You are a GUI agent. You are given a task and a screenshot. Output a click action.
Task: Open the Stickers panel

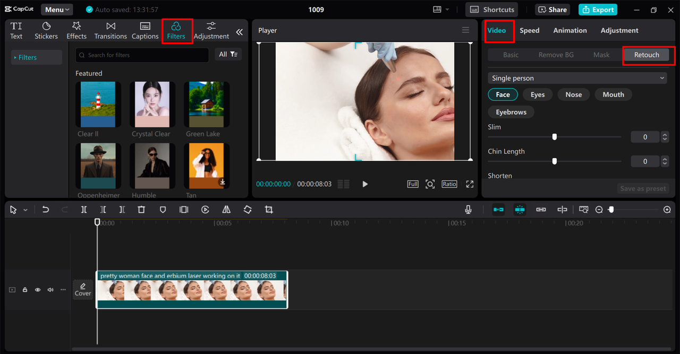point(46,31)
